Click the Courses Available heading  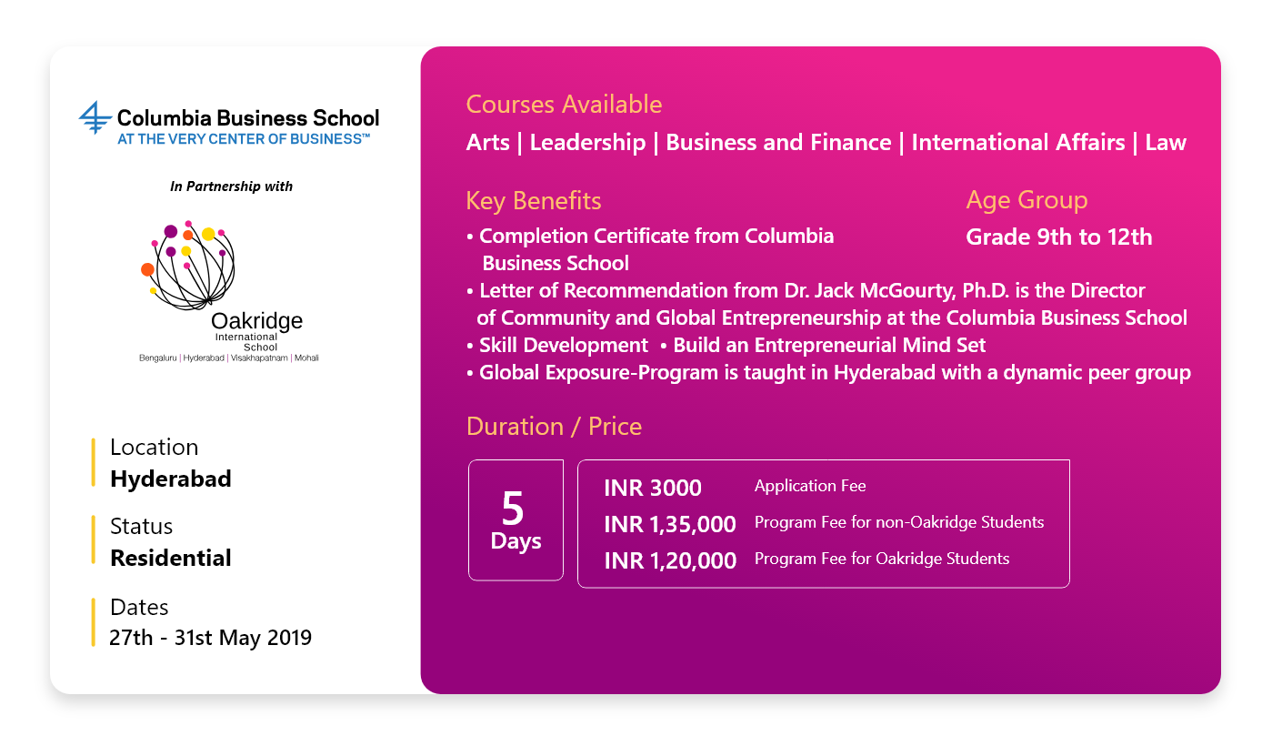(564, 105)
